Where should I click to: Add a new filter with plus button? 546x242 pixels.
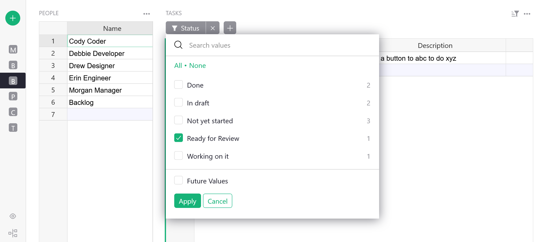click(x=230, y=28)
